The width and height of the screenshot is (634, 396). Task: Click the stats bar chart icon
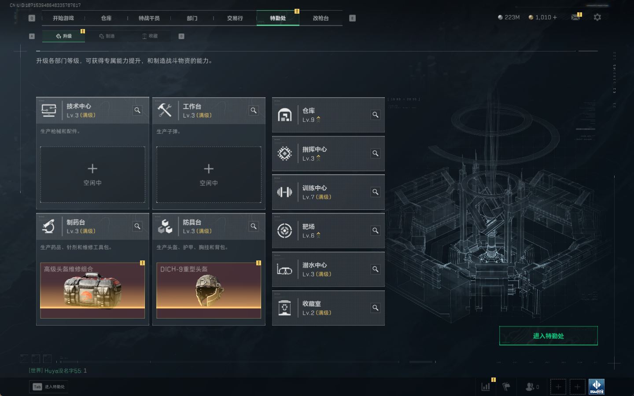486,387
